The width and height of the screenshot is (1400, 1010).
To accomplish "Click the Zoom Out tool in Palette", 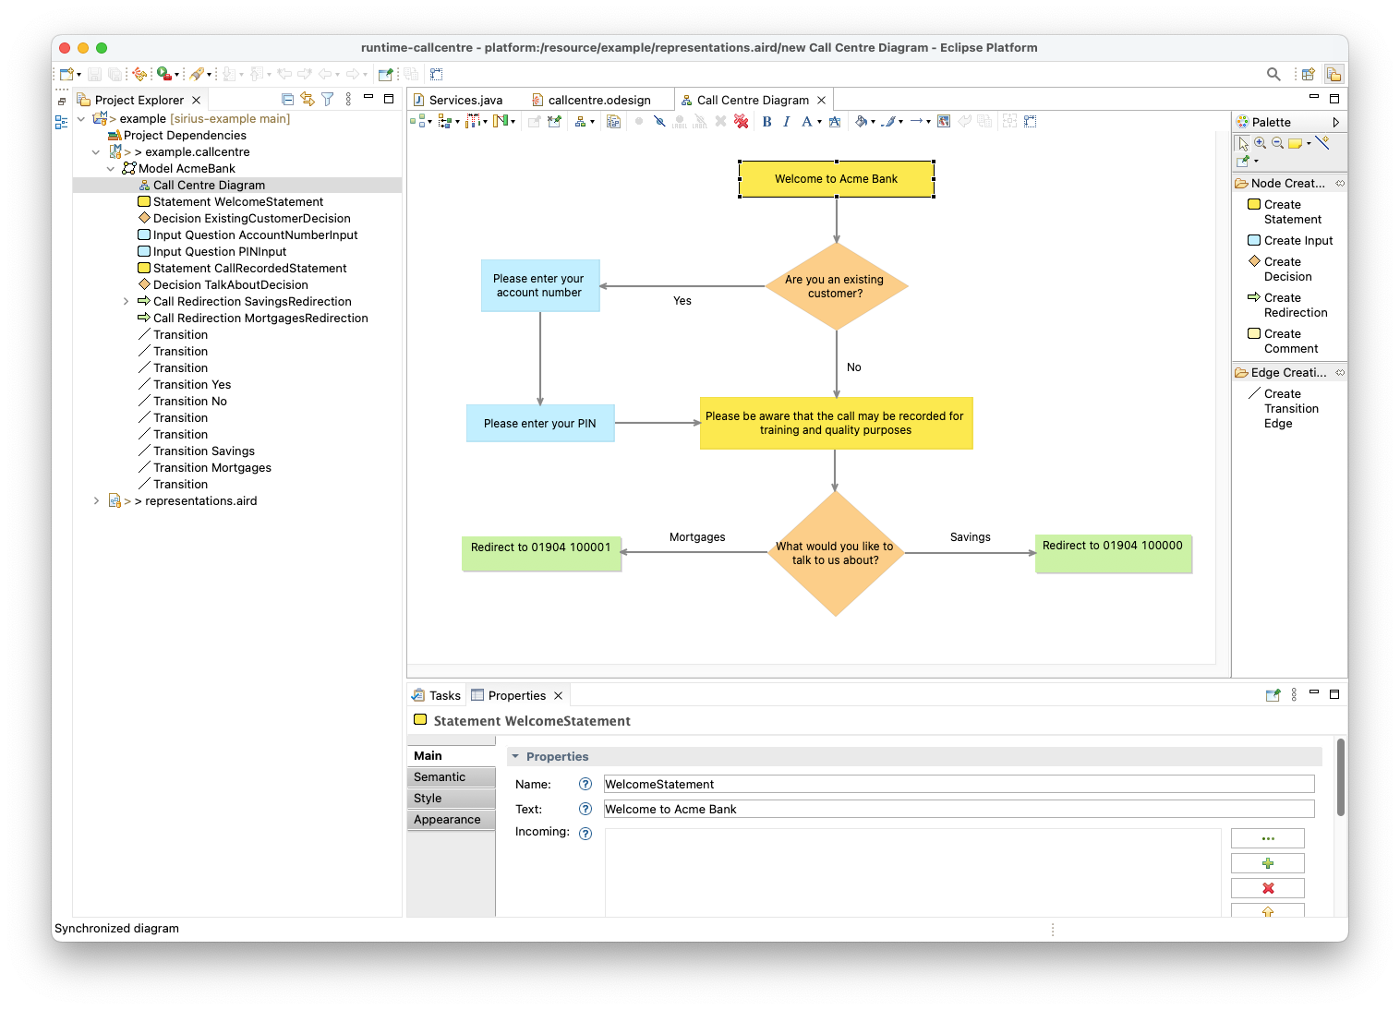I will [1277, 143].
